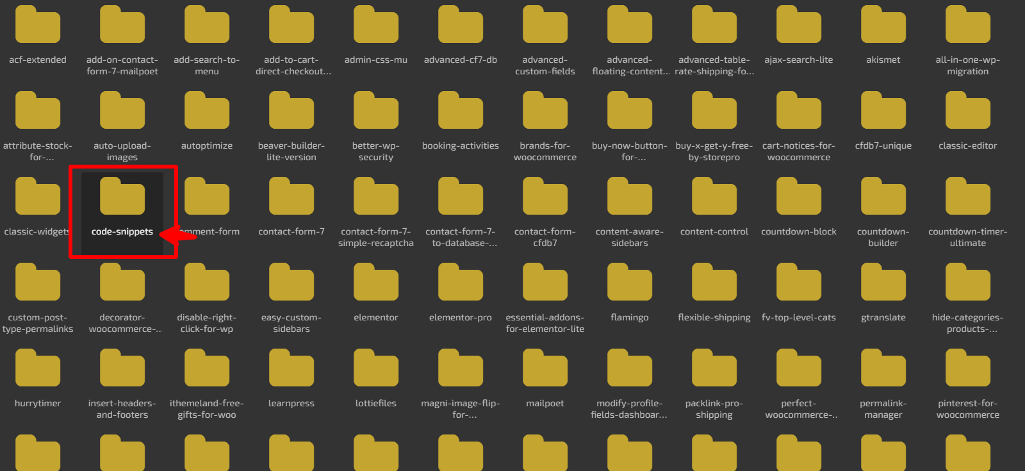This screenshot has height=471, width=1025.
Task: Select the content-aware-sidebars folder icon
Action: tap(630, 196)
